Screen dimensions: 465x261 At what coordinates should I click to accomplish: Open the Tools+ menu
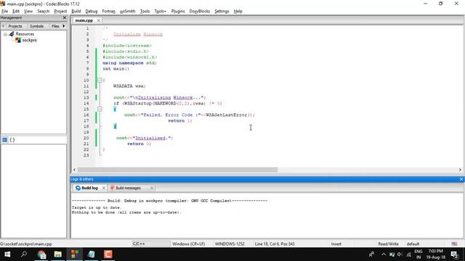[160, 12]
